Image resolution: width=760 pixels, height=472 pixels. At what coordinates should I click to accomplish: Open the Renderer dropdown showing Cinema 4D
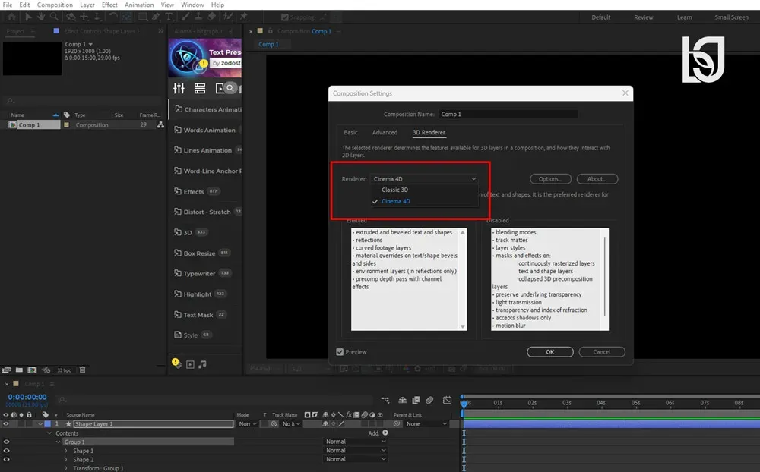pyautogui.click(x=424, y=178)
